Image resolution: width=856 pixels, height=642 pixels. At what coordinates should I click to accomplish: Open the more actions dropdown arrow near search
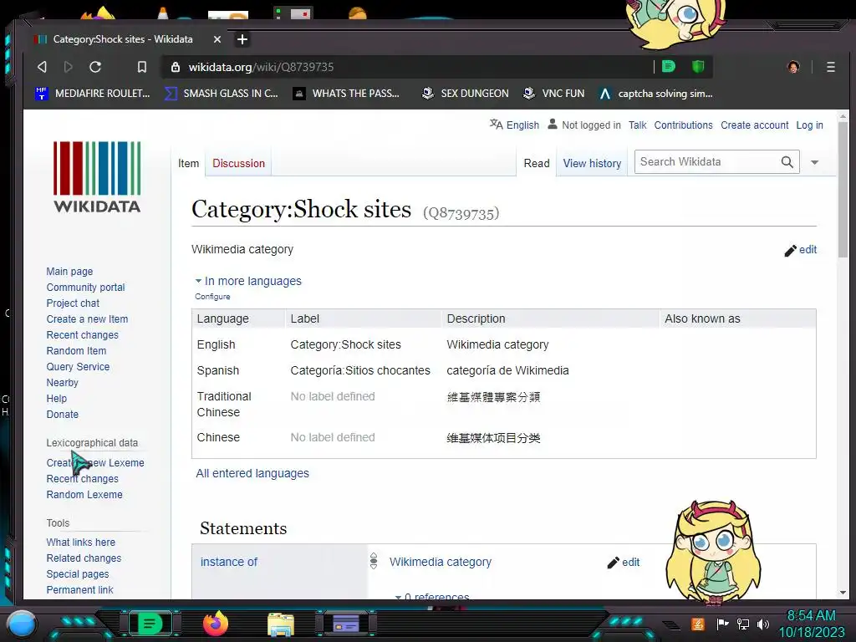pyautogui.click(x=814, y=162)
